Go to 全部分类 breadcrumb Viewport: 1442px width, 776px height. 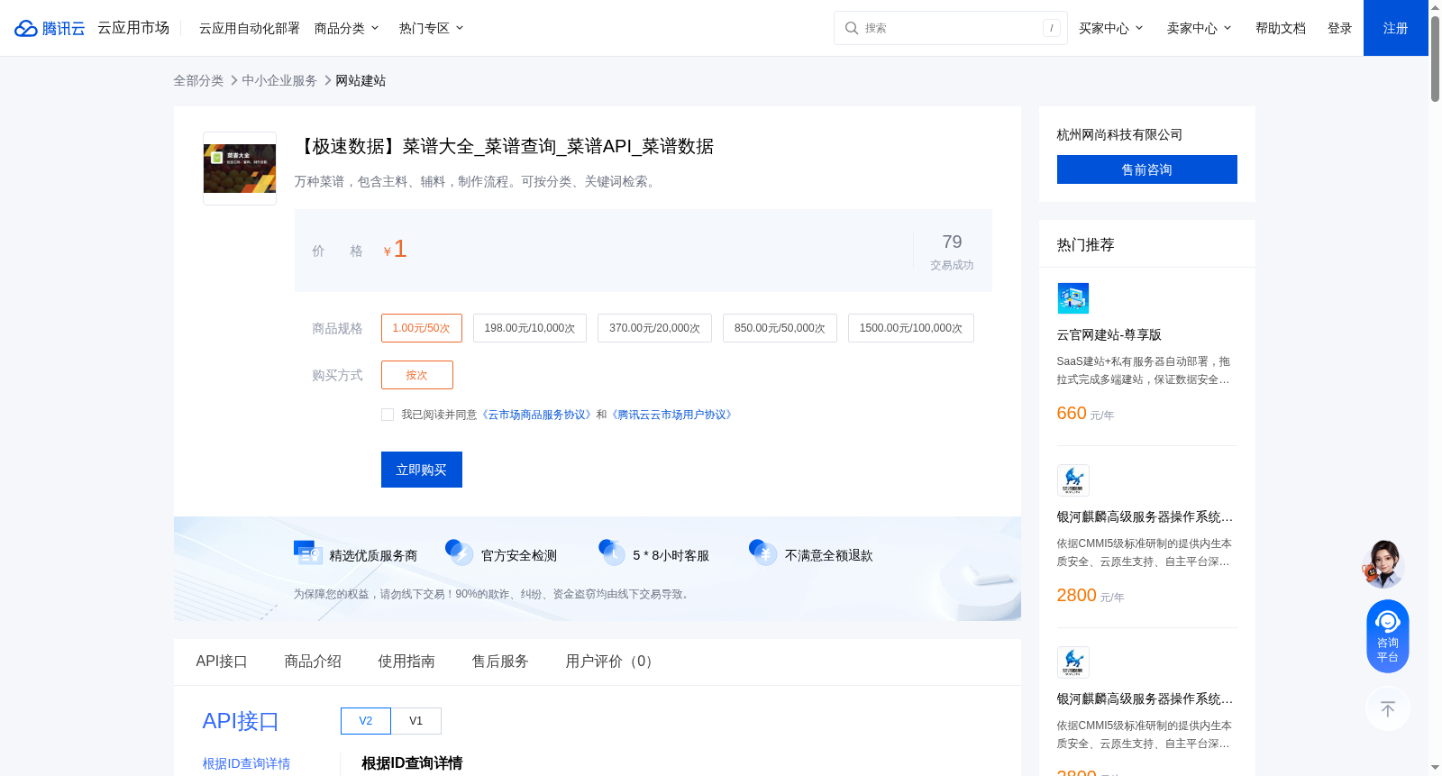[x=198, y=80]
